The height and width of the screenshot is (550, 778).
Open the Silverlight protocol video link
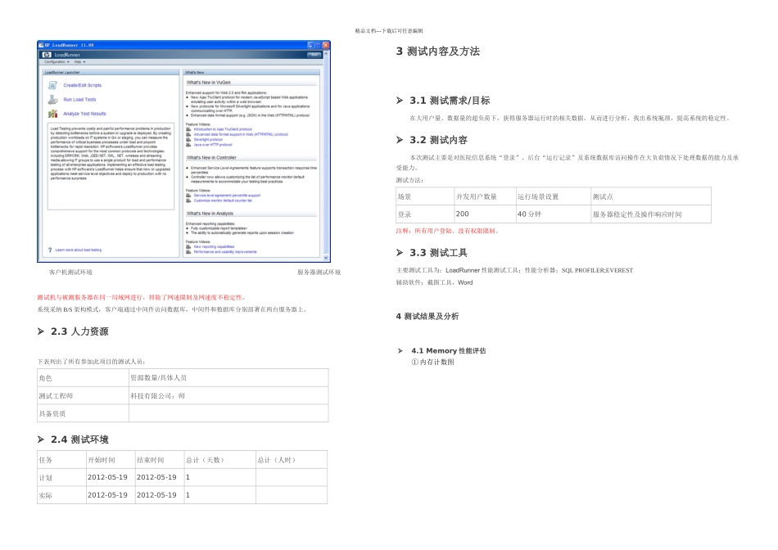(x=208, y=140)
